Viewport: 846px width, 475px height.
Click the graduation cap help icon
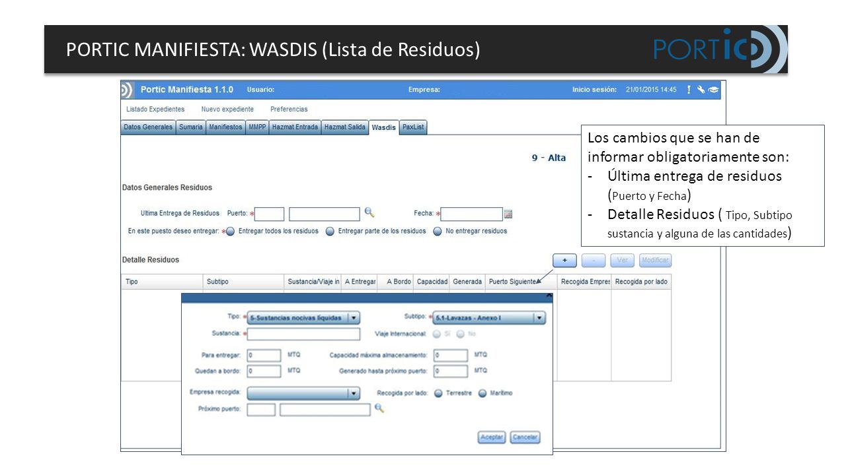point(713,90)
